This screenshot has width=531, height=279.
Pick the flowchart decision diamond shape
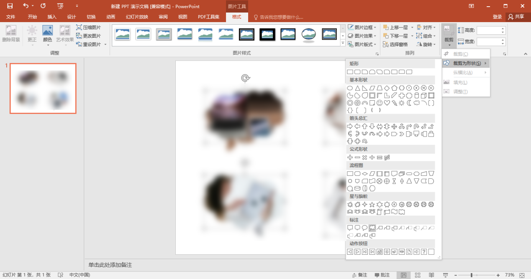tap(365, 173)
